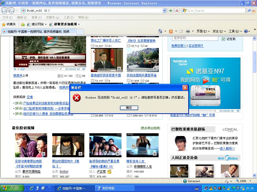Click the Start button on taskbar

click(x=12, y=188)
